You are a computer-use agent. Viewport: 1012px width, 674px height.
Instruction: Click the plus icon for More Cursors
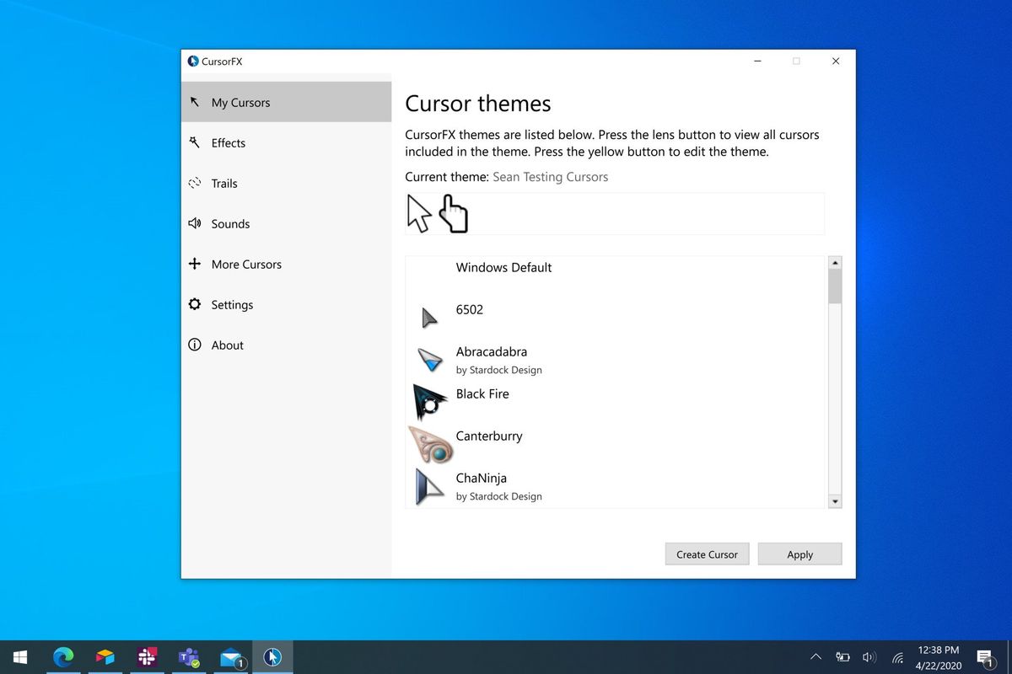(x=195, y=264)
